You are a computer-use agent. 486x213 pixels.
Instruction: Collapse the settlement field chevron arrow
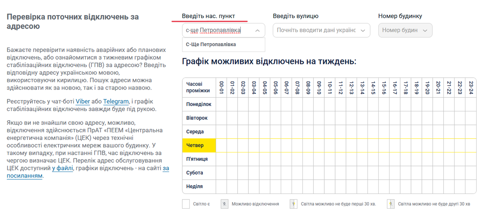click(x=257, y=30)
